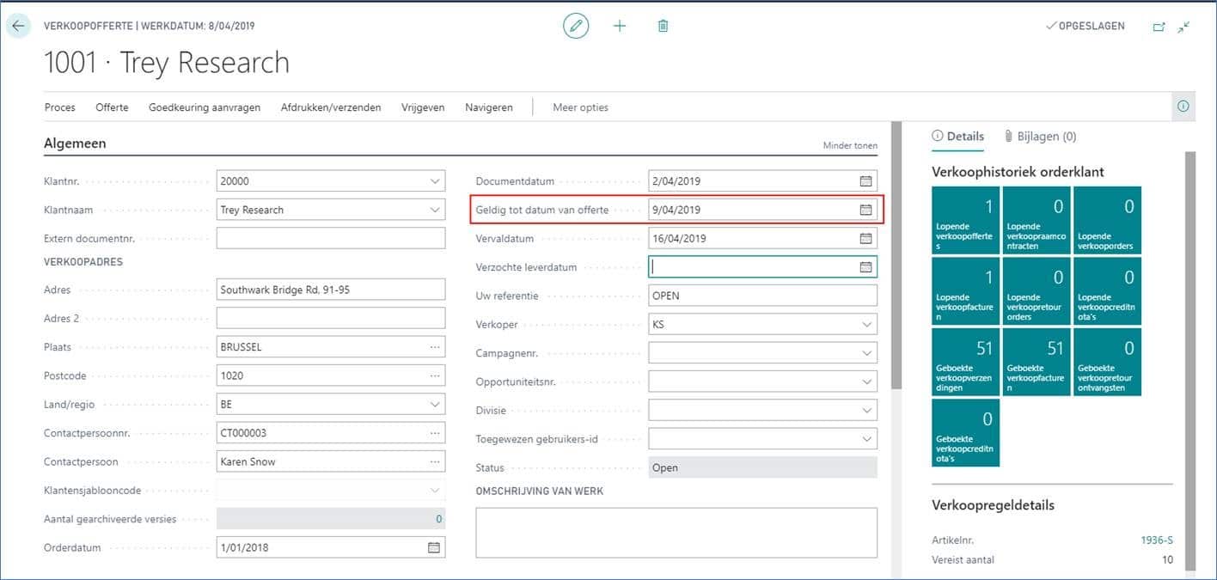Click the Verkoopregeldetails heading
This screenshot has height=580, width=1217.
(993, 505)
